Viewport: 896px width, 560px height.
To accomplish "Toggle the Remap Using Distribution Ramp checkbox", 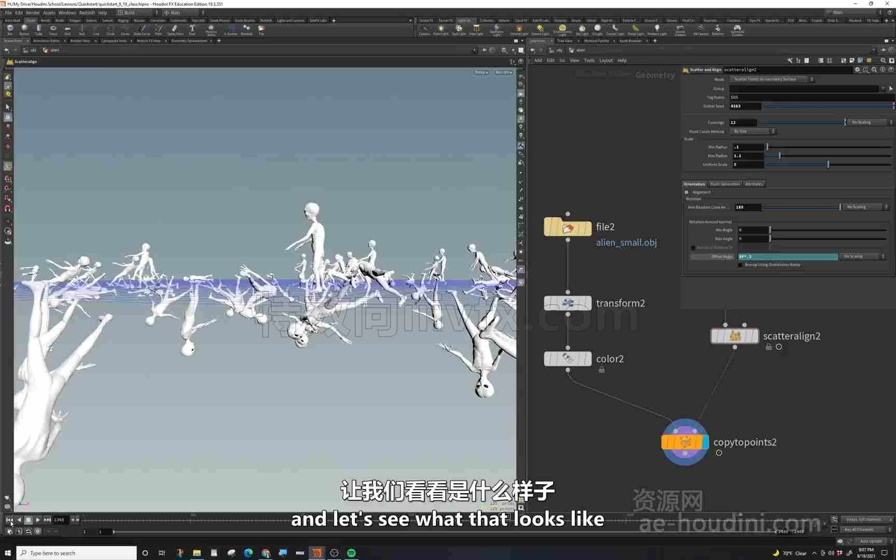I will point(740,265).
